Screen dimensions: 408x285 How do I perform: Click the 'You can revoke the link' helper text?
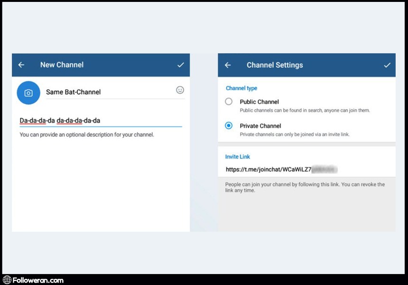pyautogui.click(x=305, y=187)
